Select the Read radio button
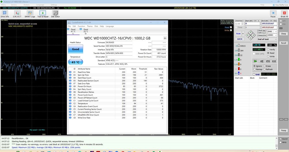 [x=268, y=53]
